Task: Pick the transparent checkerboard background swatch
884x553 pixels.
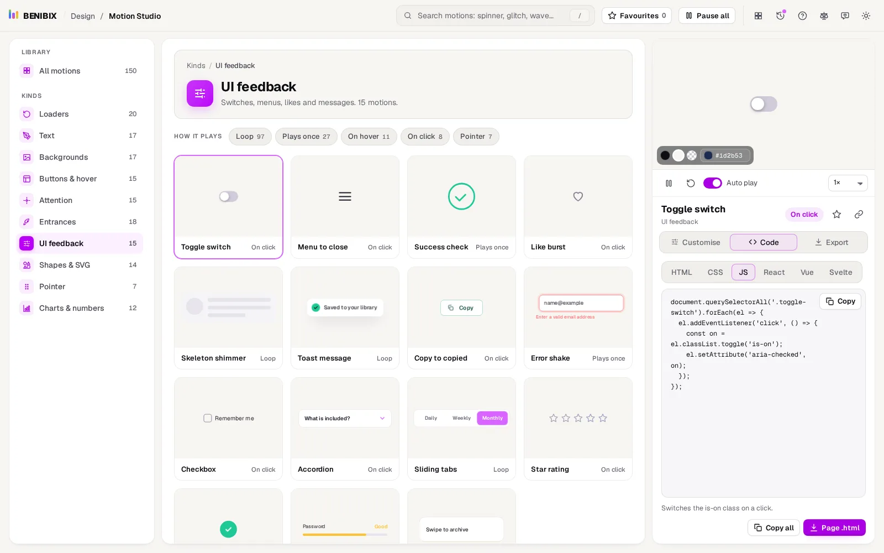Action: 692,155
